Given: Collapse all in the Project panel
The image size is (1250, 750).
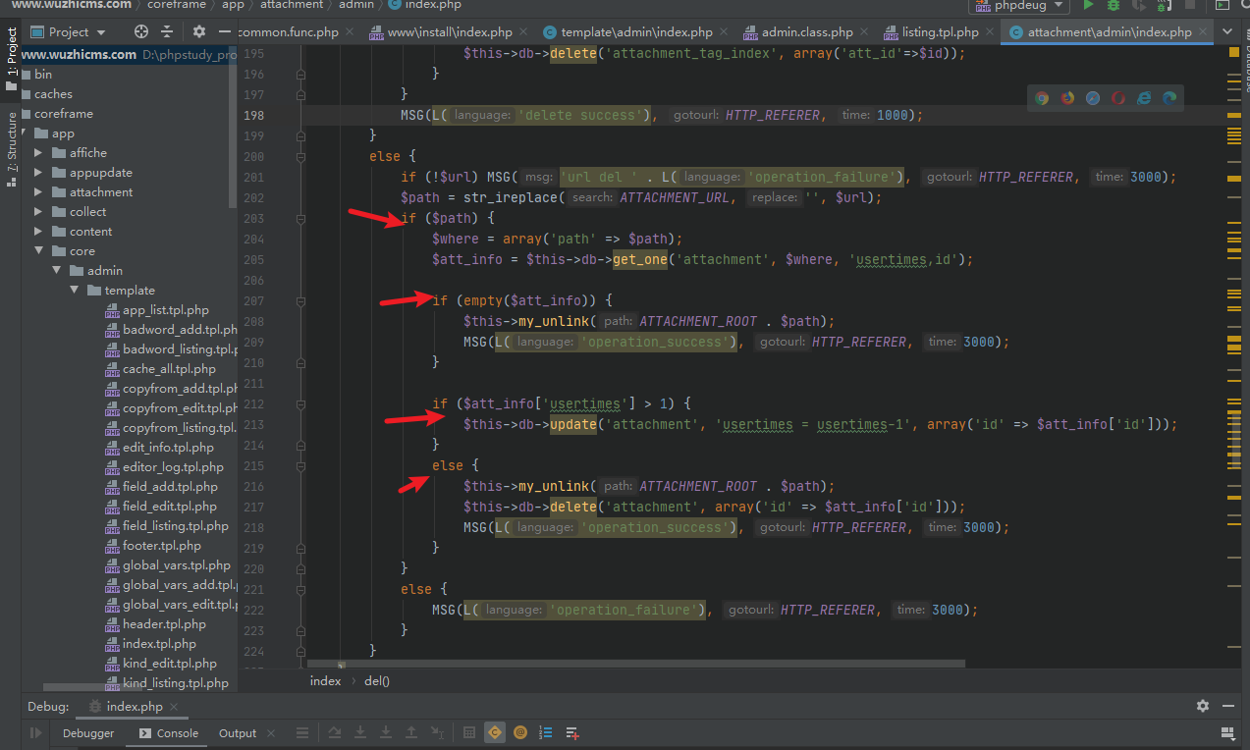Looking at the screenshot, I should 167,32.
